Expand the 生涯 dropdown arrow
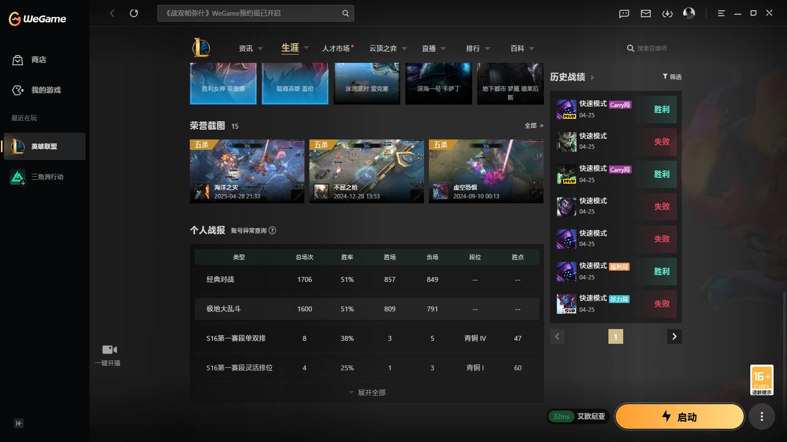787x442 pixels. (x=306, y=48)
